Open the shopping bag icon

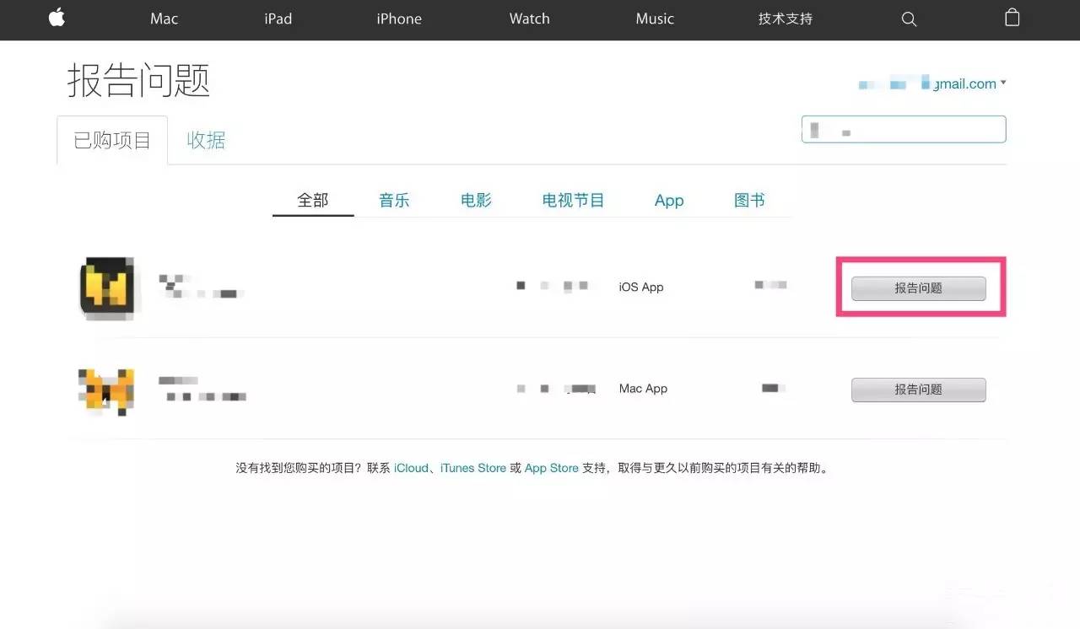tap(1012, 18)
